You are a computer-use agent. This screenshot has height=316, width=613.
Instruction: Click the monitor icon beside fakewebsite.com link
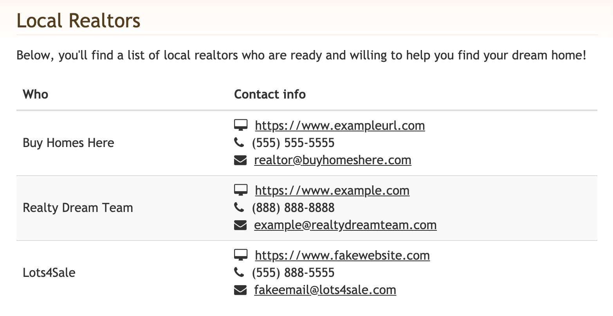click(x=241, y=255)
